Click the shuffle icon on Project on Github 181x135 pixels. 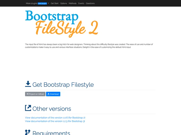tap(27, 94)
